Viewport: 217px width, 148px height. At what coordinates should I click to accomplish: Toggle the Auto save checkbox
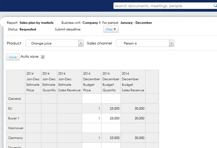click(43, 57)
